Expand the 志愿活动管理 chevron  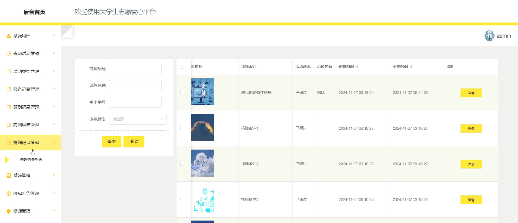[54, 53]
